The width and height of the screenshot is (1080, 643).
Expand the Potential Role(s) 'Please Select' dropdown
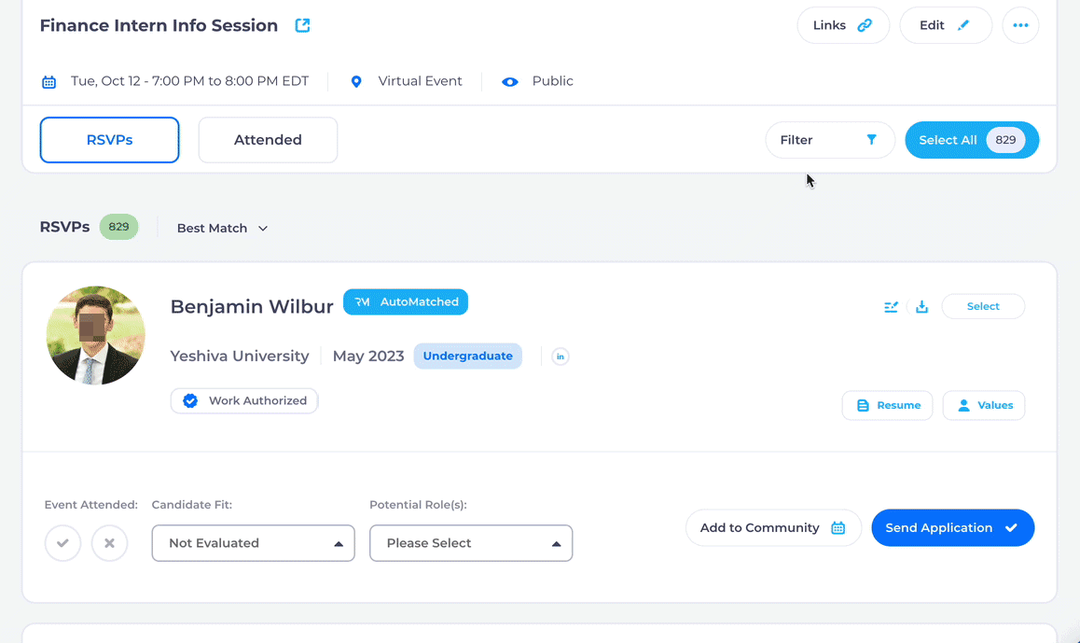tap(471, 543)
